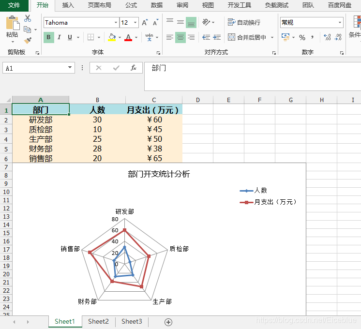Open Sheet3 worksheet tab
This screenshot has height=329, width=361.
(132, 321)
